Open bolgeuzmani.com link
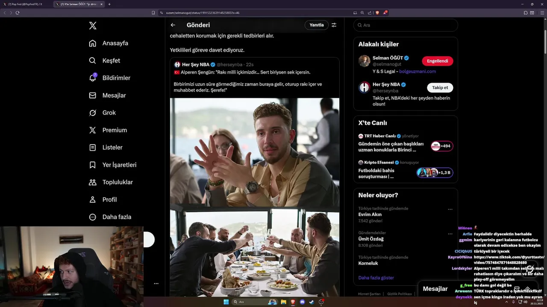The width and height of the screenshot is (547, 307). click(x=418, y=71)
